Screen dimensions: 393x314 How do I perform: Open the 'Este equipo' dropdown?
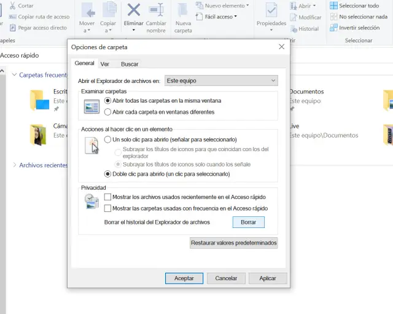pyautogui.click(x=221, y=80)
